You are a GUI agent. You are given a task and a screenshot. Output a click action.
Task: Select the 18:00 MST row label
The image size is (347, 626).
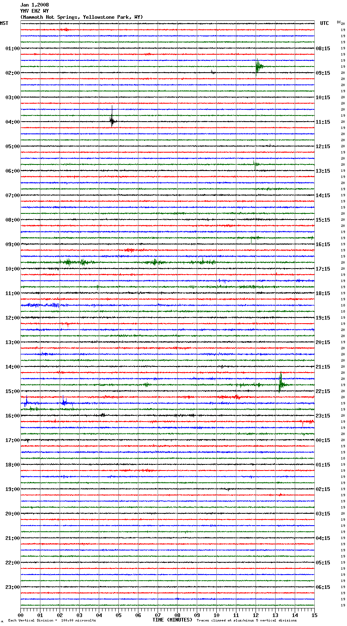click(x=13, y=465)
